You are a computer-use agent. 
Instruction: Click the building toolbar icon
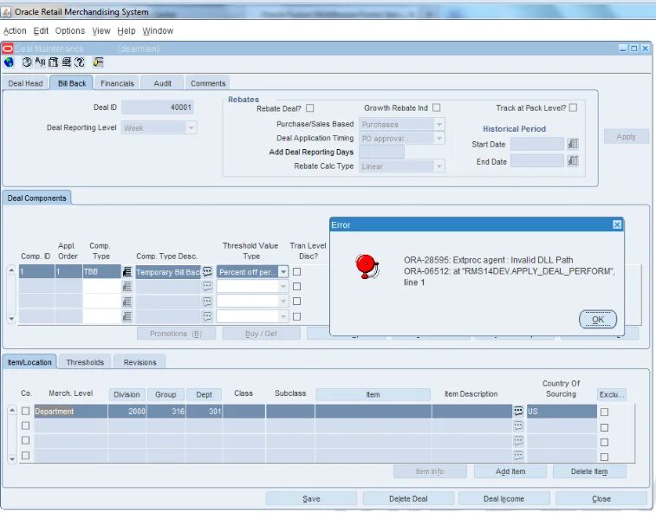pyautogui.click(x=53, y=62)
